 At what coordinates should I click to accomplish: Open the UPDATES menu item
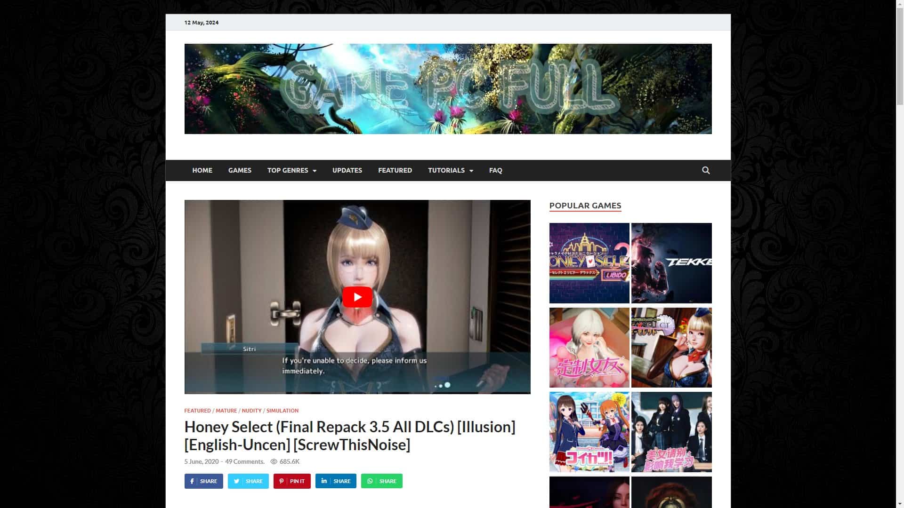[x=347, y=170]
